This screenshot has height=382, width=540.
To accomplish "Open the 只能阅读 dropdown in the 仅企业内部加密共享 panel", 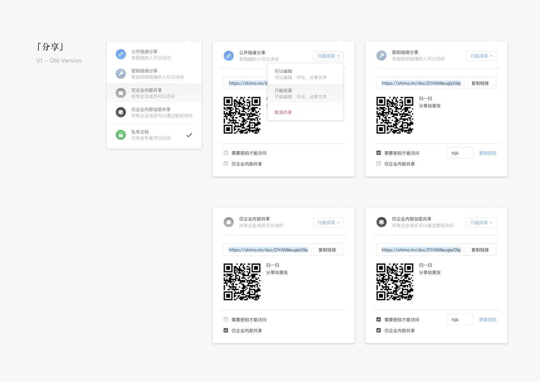I will [481, 223].
